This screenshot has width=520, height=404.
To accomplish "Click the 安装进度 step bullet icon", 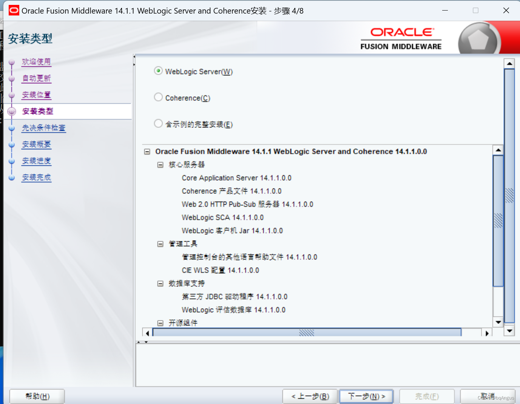I will coord(12,161).
